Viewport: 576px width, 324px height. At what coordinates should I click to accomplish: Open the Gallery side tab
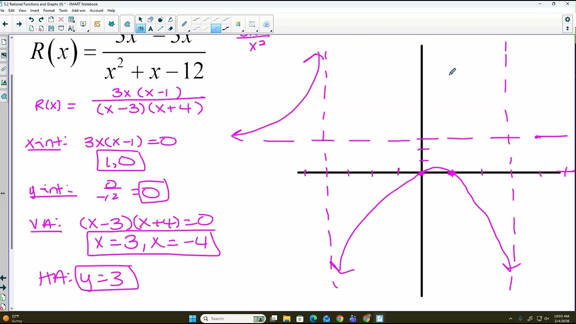click(x=4, y=55)
